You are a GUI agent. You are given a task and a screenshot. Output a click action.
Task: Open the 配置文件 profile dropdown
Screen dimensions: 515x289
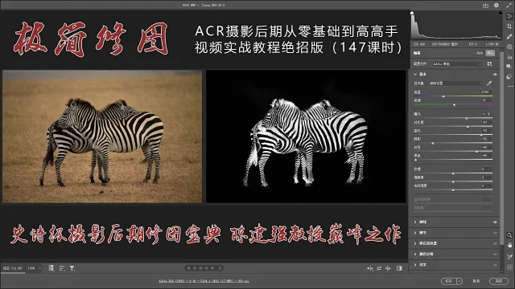(457, 64)
